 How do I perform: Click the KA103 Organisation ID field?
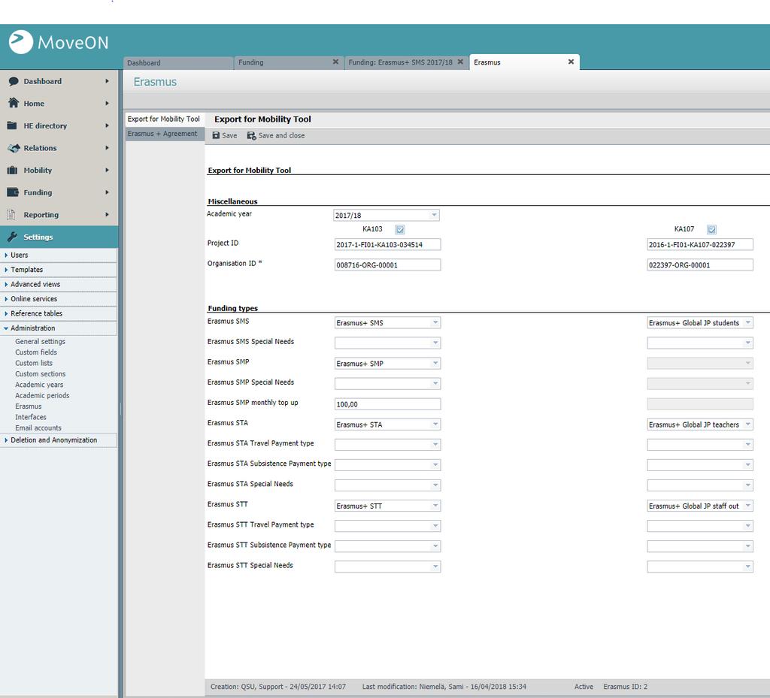coord(387,265)
